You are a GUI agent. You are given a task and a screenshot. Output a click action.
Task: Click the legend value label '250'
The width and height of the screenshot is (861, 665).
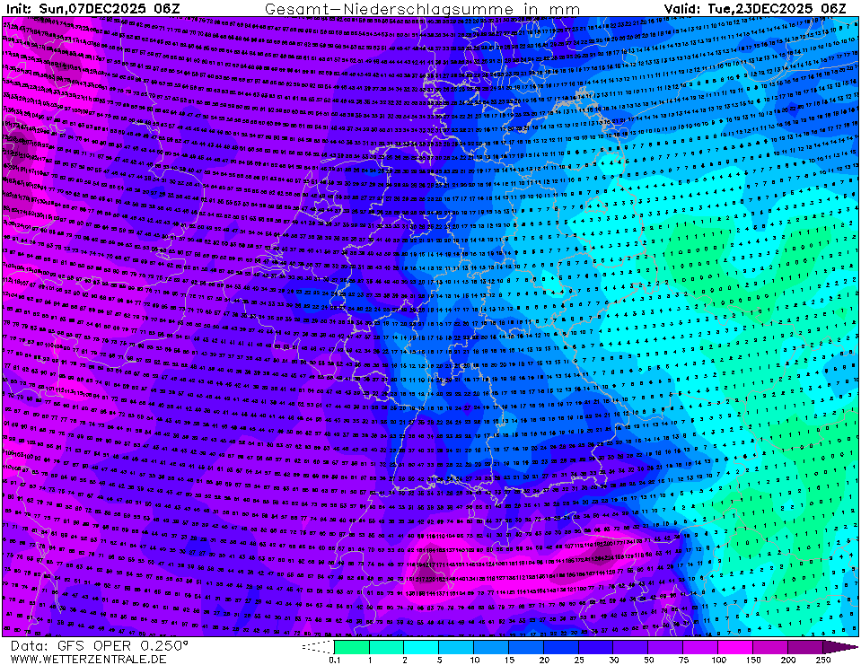823,660
